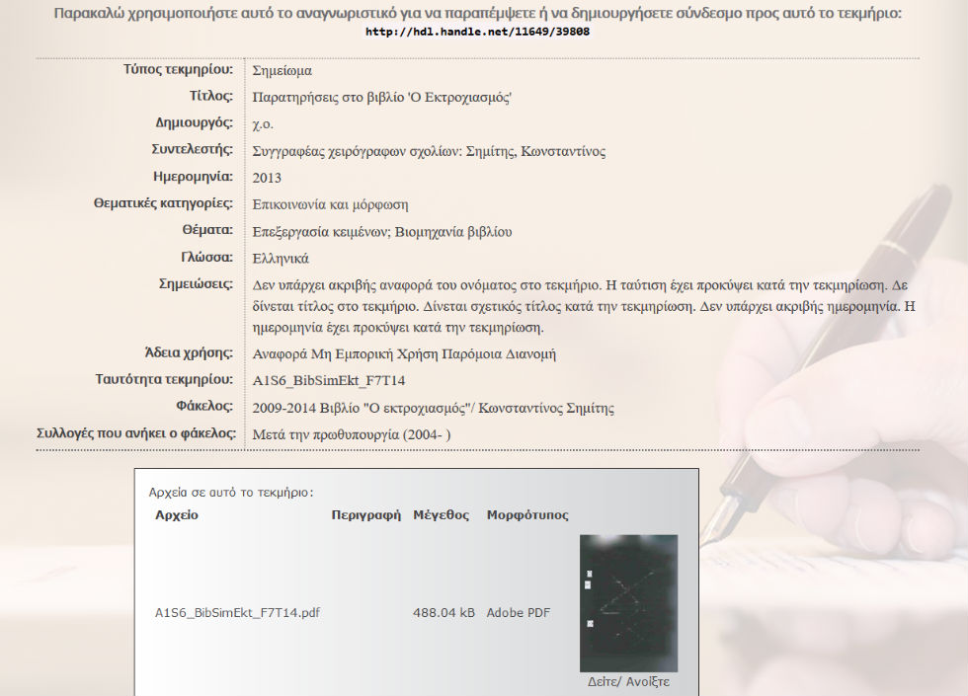Click the contributor value 'Συγγραφέας χειρόγραφων σχολίων: Σημίτης, Κωνσταντίνος'
Screen dimensions: 968x696
(x=429, y=151)
